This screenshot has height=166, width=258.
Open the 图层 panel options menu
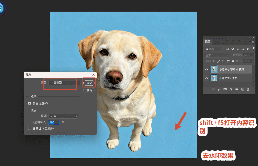253,42
